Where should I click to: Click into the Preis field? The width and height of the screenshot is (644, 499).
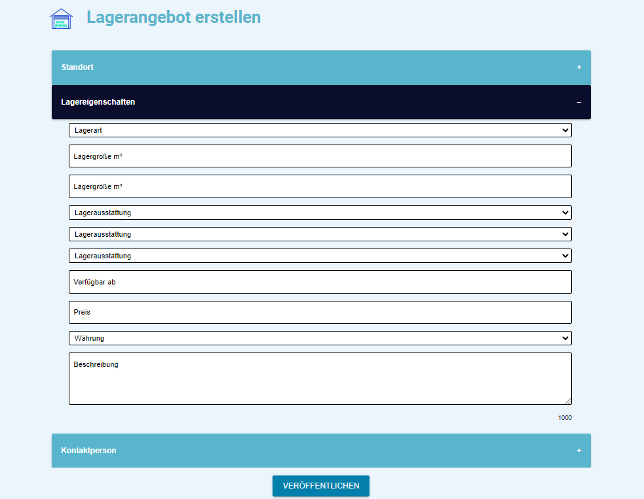[320, 313]
